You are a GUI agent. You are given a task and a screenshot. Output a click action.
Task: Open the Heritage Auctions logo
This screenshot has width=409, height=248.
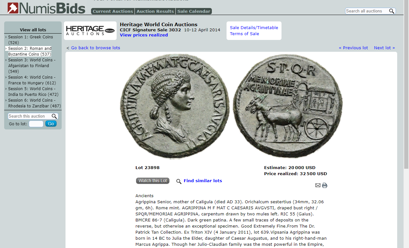coord(90,31)
